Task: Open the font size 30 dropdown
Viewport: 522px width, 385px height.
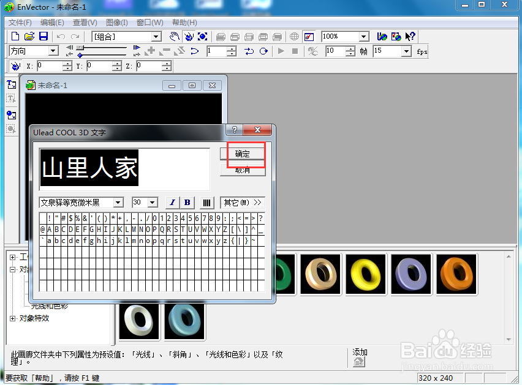Action: point(153,203)
